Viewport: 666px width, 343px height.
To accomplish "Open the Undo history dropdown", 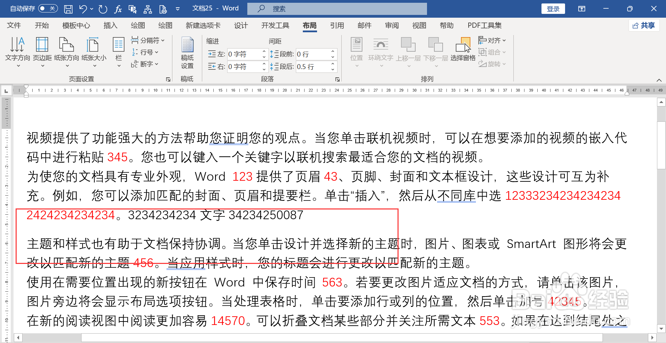I will pos(92,9).
